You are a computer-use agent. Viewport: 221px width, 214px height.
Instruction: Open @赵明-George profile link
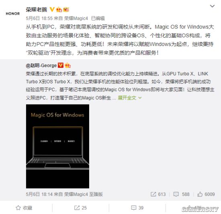[41, 65]
